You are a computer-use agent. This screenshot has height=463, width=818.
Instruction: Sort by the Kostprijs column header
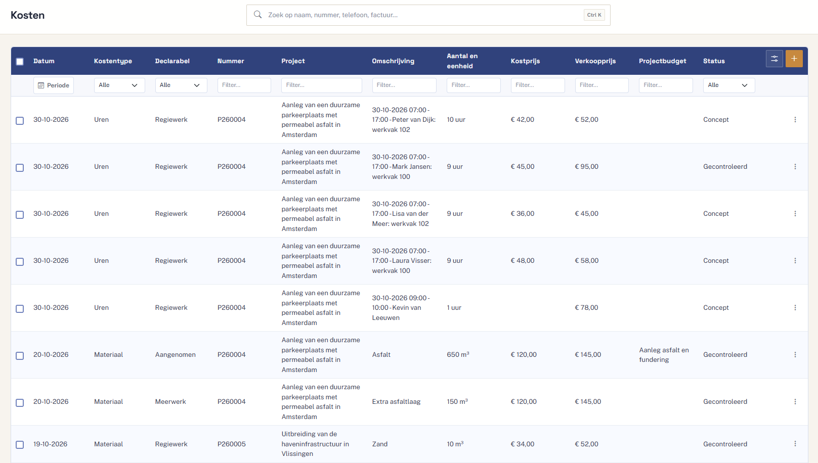pos(525,61)
